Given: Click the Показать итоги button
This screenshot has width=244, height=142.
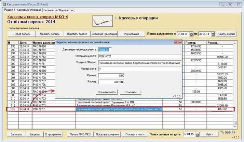Looking at the screenshot, I should tap(135, 134).
